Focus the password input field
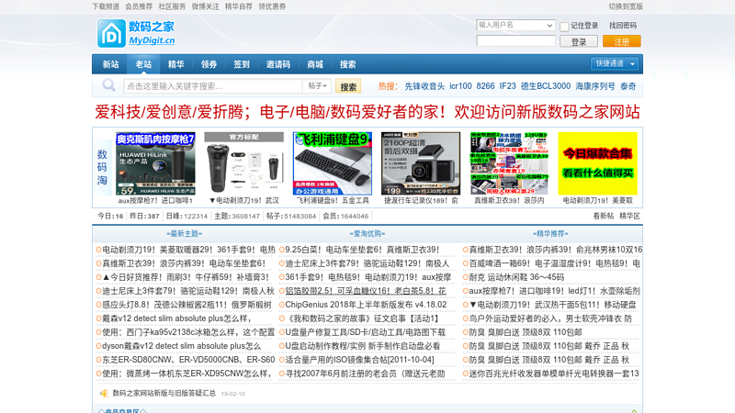 tap(515, 41)
